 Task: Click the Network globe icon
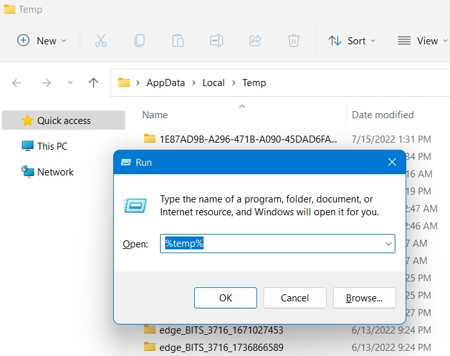28,172
